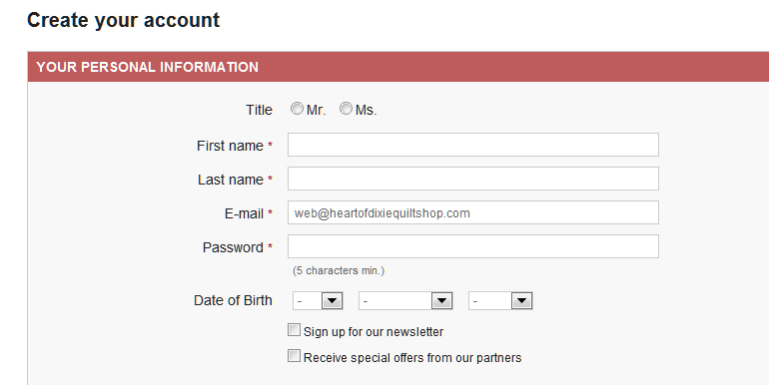769x385 pixels.
Task: Click into the Last name field
Action: [472, 179]
